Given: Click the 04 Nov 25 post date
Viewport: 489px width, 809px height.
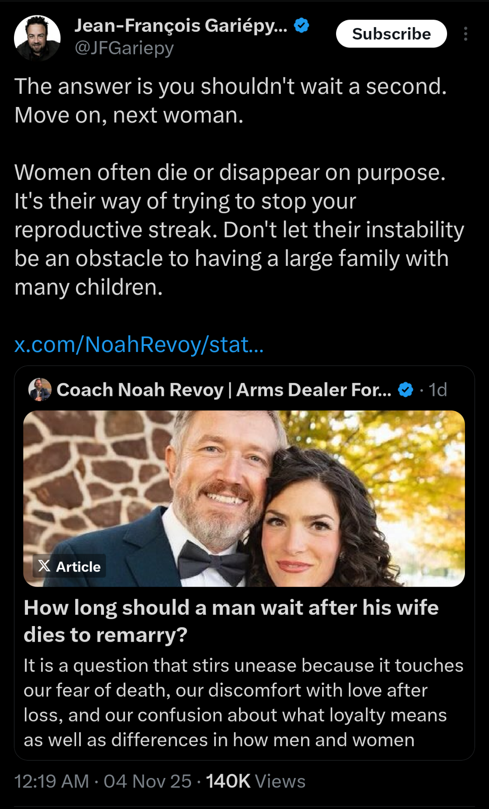Looking at the screenshot, I should pyautogui.click(x=147, y=781).
